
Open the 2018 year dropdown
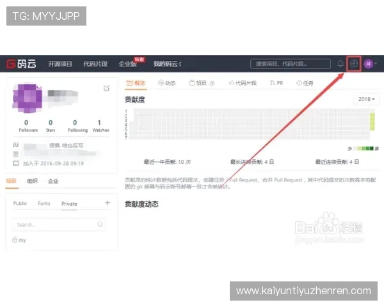pyautogui.click(x=366, y=99)
